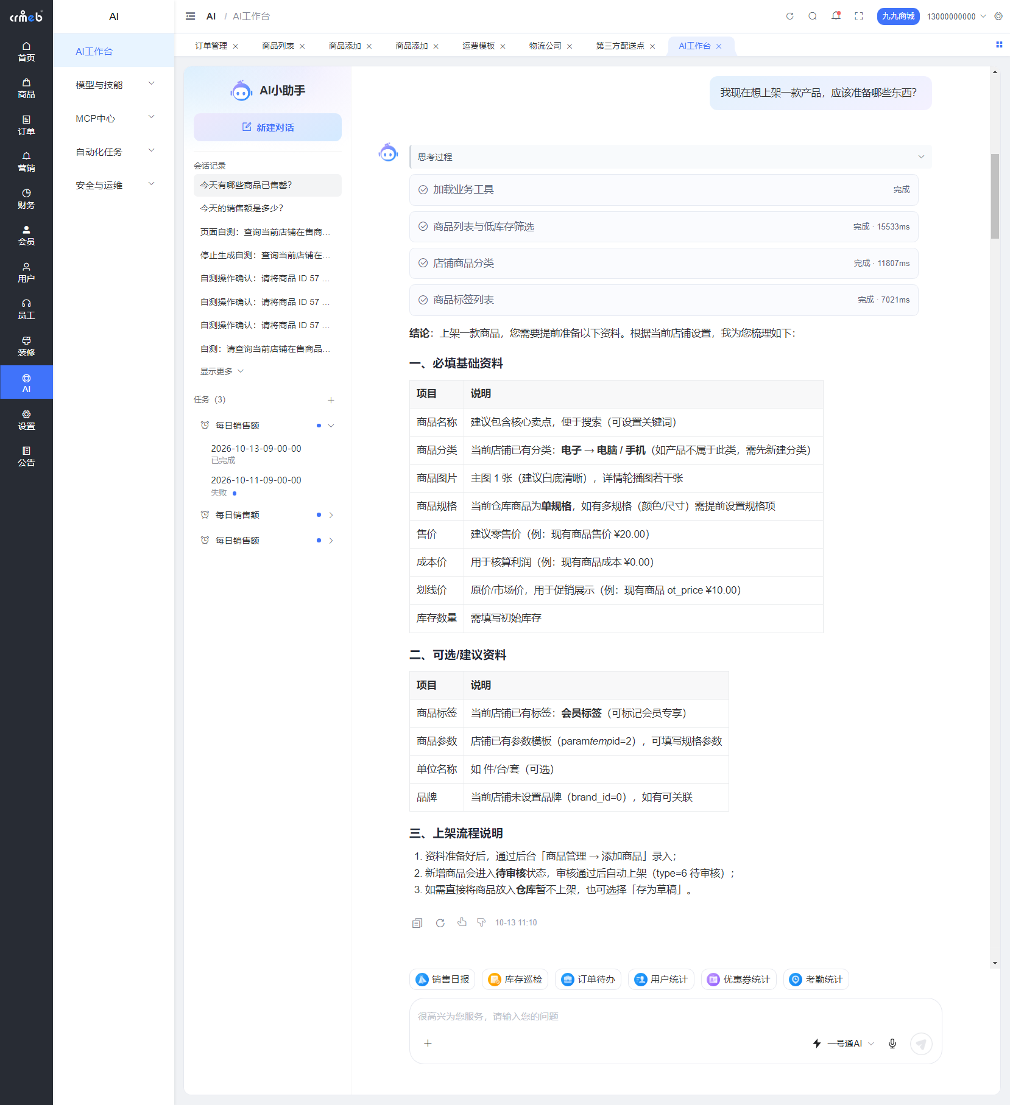The height and width of the screenshot is (1105, 1010).
Task: Click the 考勤统计 quick action
Action: (x=816, y=980)
